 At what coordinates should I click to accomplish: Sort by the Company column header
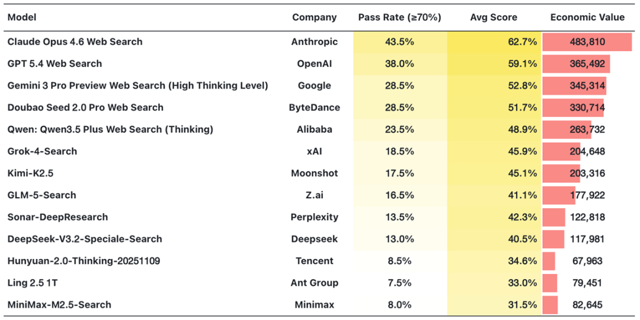314,17
